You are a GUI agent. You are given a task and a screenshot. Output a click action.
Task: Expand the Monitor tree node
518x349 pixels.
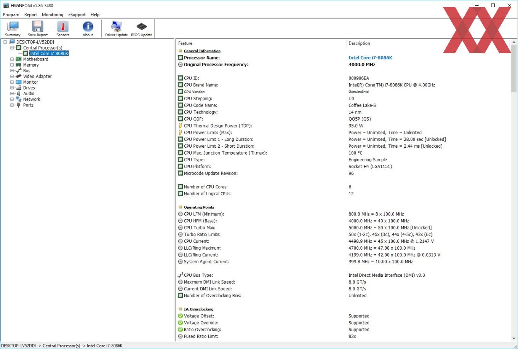point(12,82)
